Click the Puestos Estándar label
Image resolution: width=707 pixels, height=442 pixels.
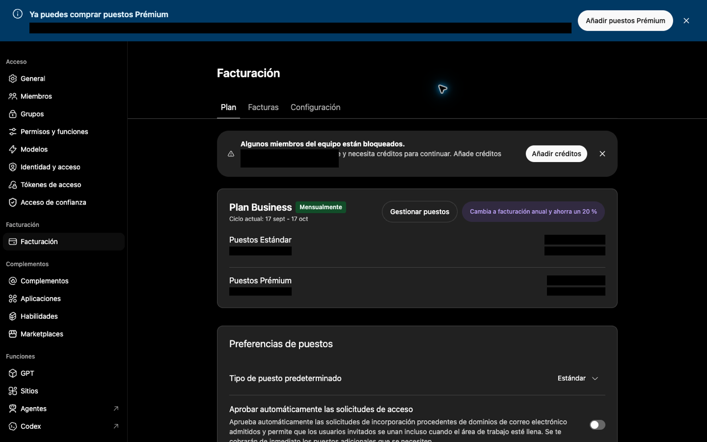260,240
